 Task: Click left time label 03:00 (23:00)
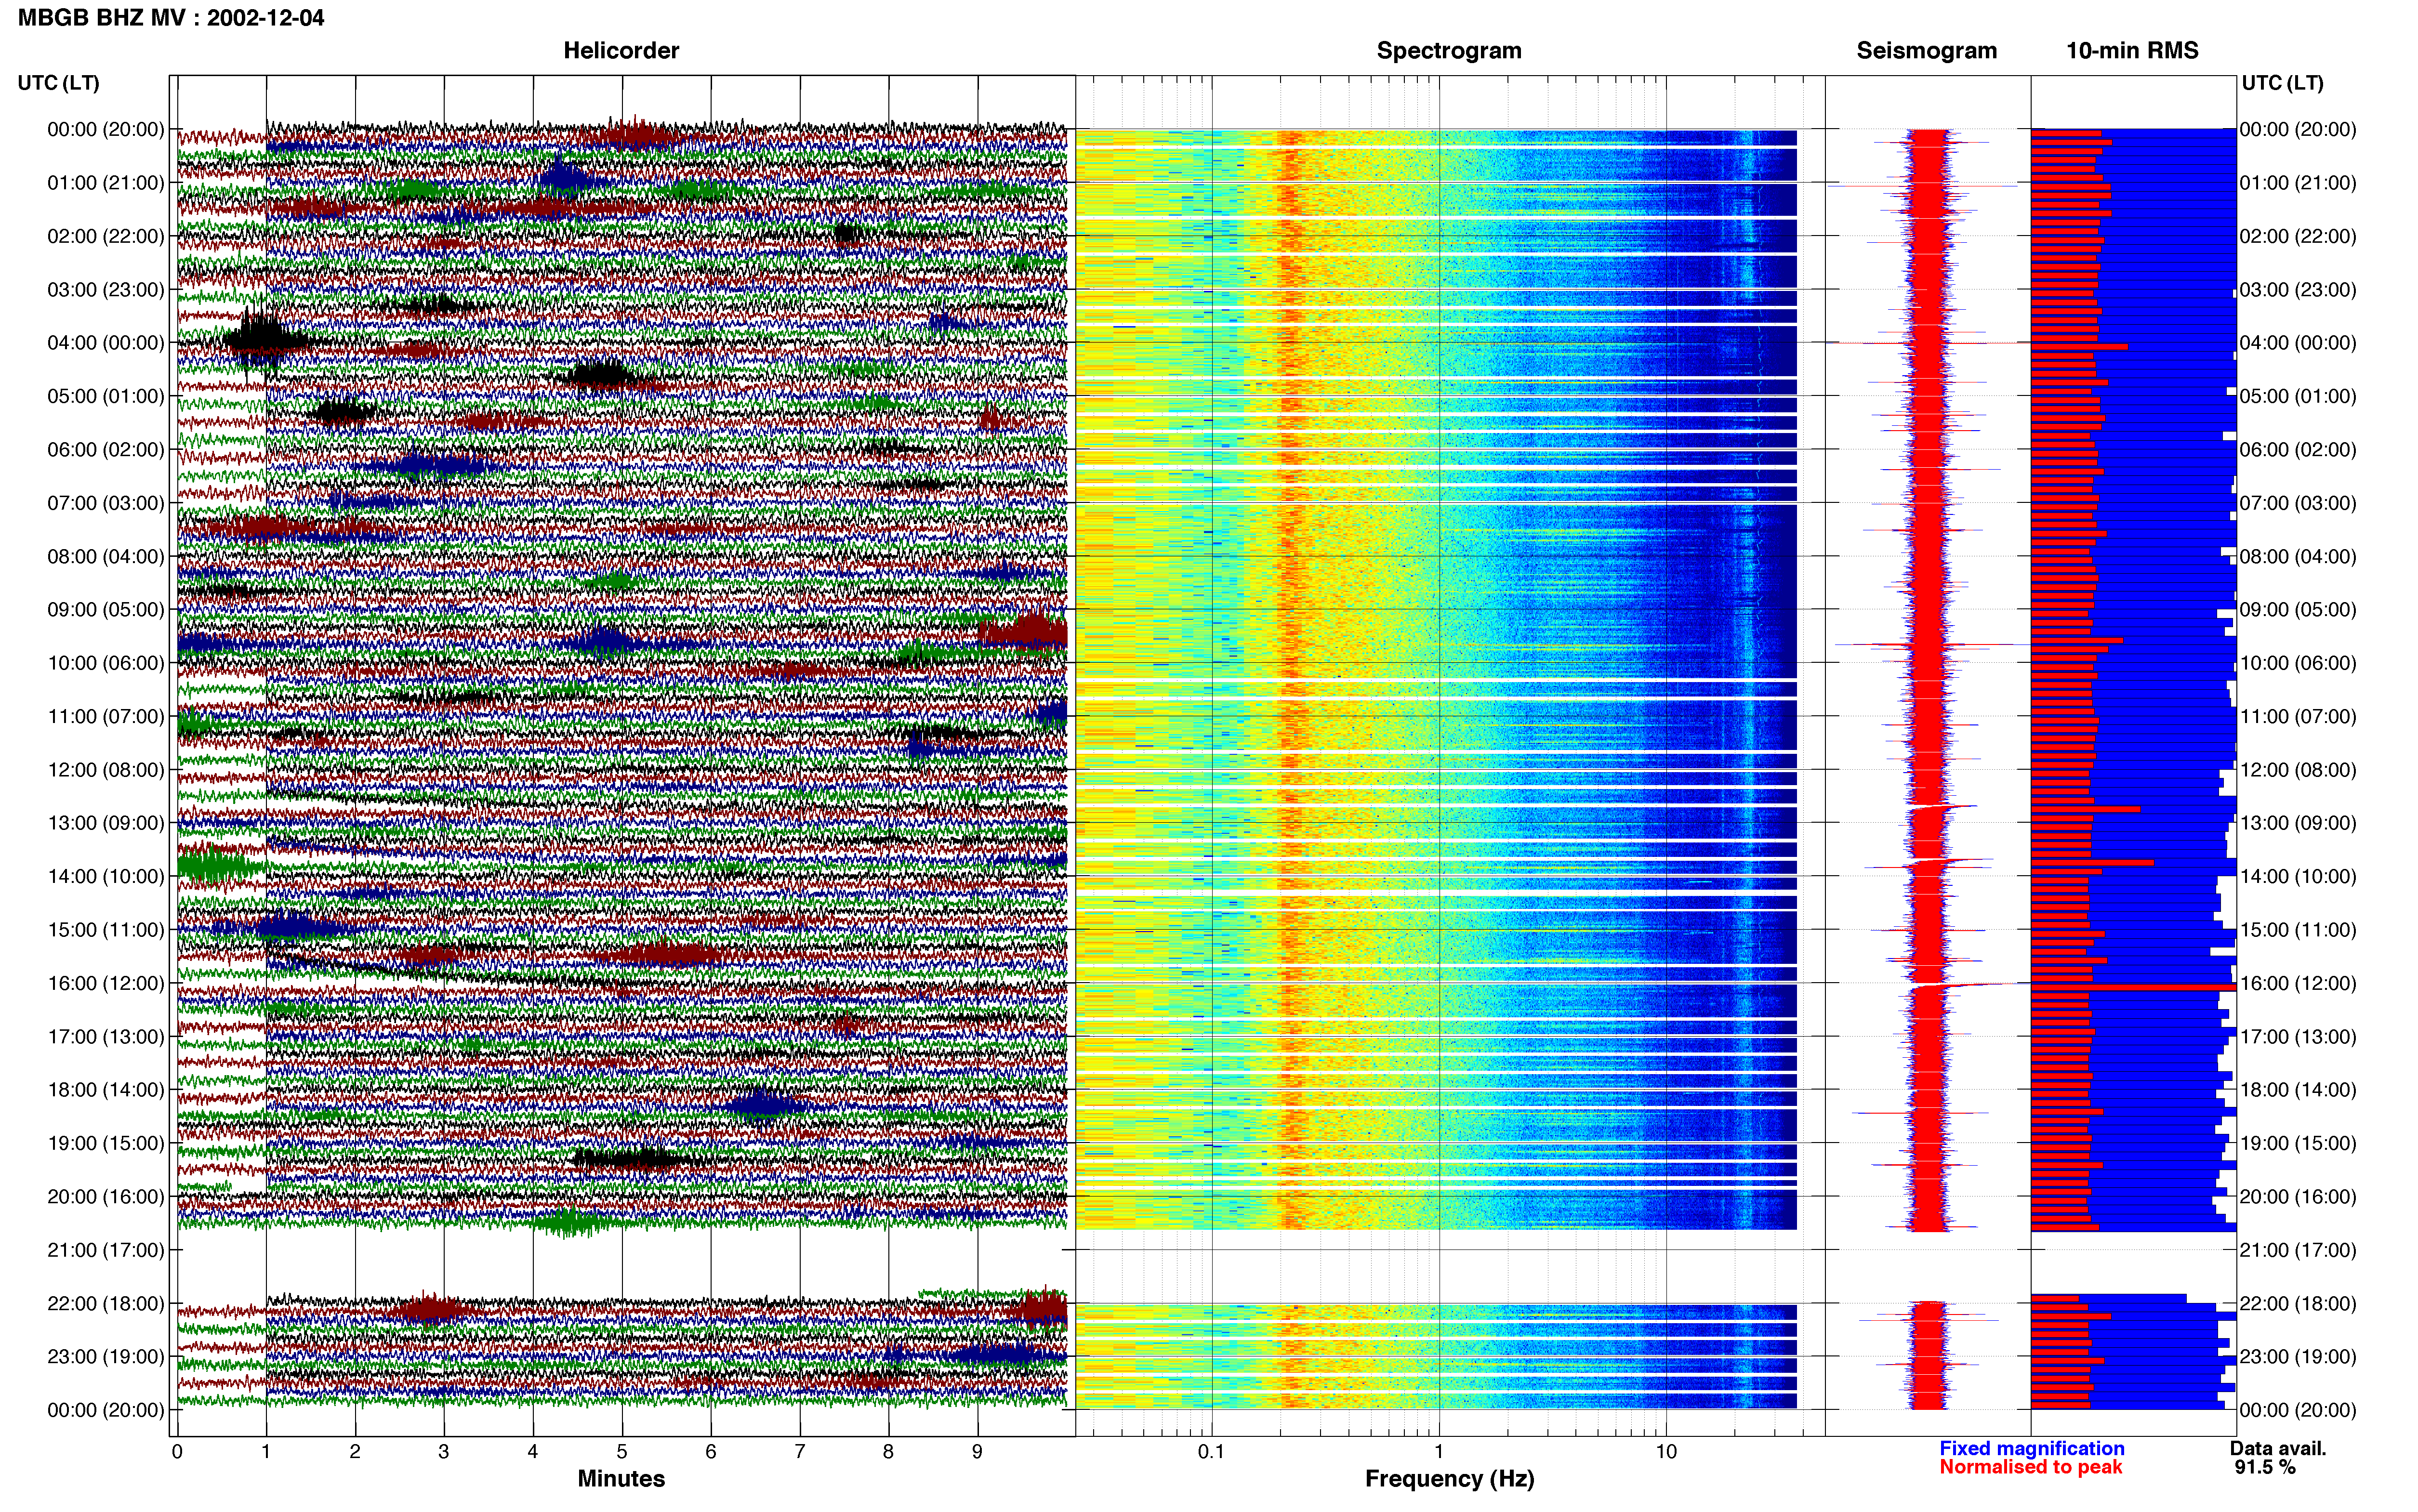[x=106, y=289]
